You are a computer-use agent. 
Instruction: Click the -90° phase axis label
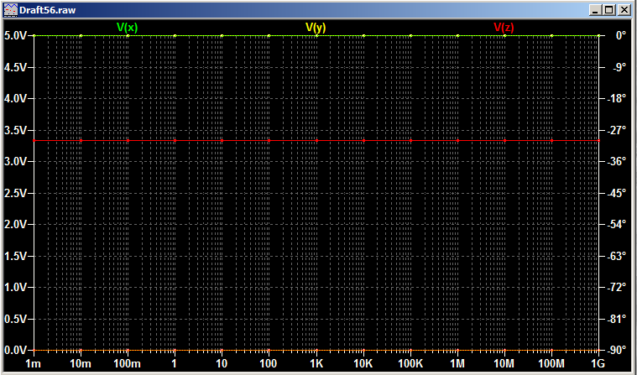pyautogui.click(x=617, y=350)
